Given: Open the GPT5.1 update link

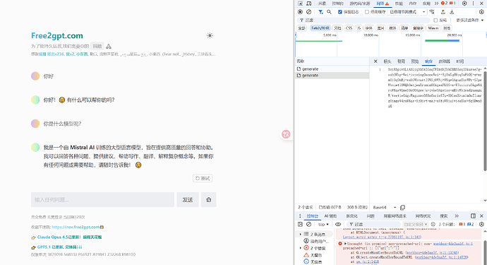Looking at the screenshot, I should click(59, 247).
